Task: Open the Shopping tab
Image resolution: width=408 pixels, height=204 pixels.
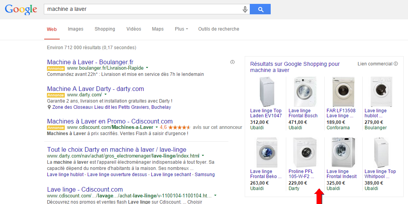Action: click(105, 29)
